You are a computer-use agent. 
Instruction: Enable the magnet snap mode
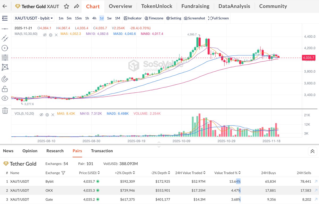[x=5, y=79]
